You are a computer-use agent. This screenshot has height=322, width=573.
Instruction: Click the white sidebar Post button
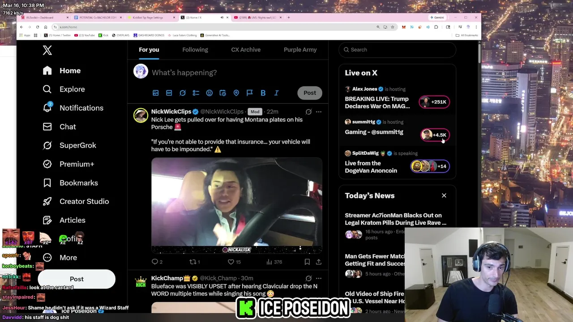[77, 279]
